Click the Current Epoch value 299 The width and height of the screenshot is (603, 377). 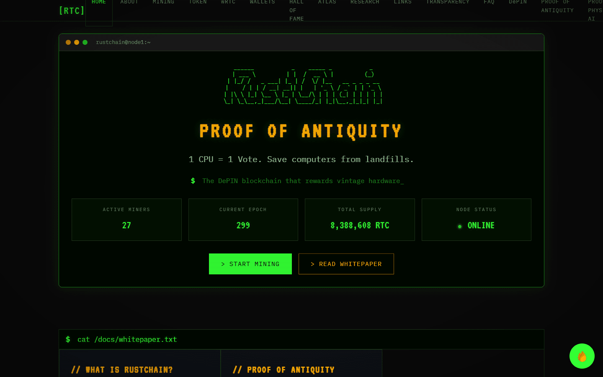[243, 225]
